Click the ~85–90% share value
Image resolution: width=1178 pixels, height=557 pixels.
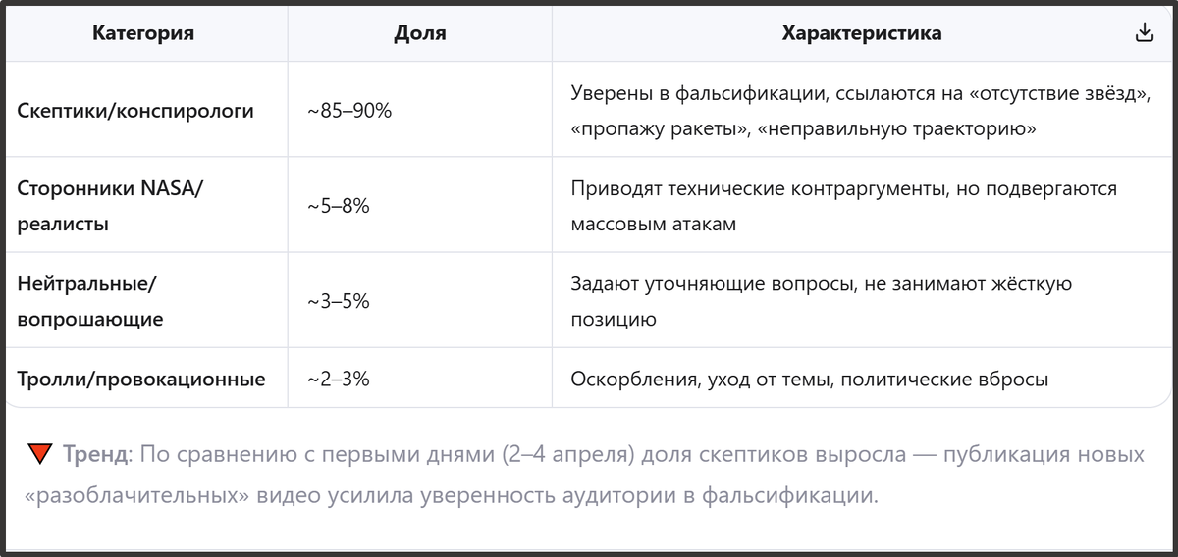pos(349,111)
